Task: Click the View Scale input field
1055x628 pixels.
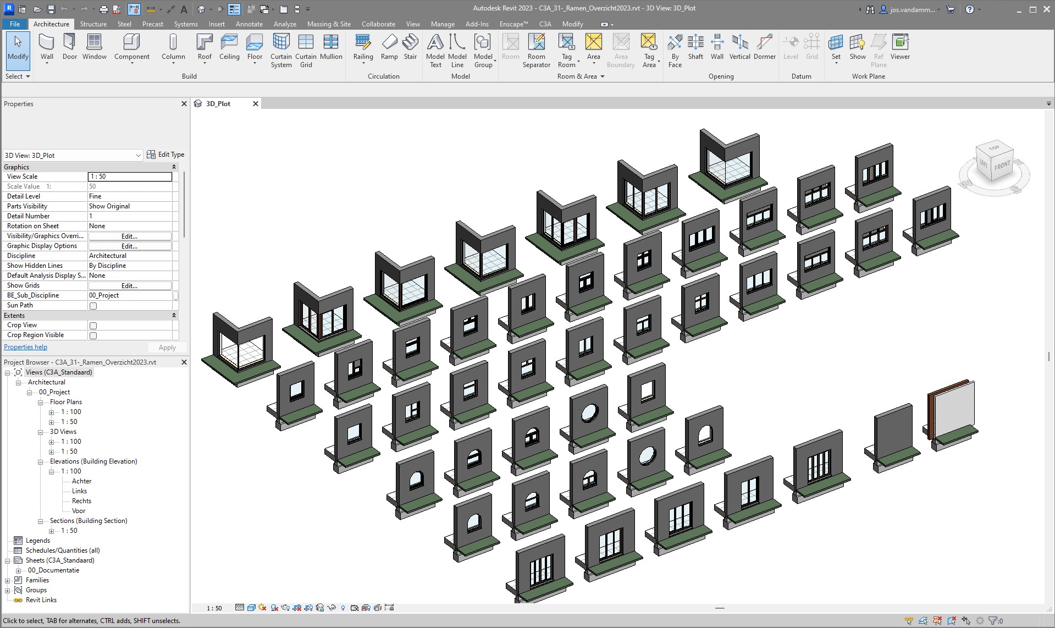Action: pyautogui.click(x=130, y=177)
